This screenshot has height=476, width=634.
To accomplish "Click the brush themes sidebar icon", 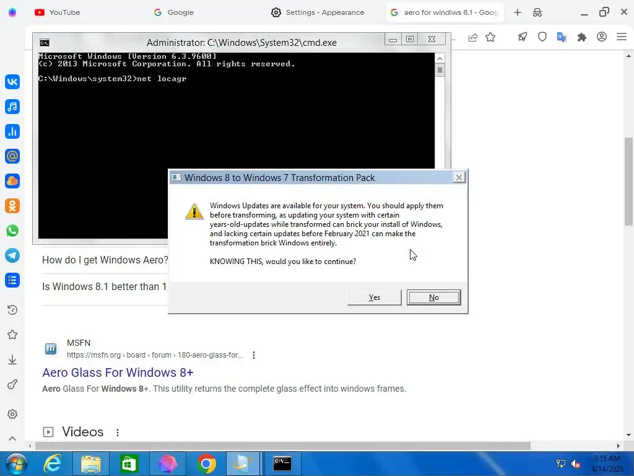I will click(x=12, y=384).
